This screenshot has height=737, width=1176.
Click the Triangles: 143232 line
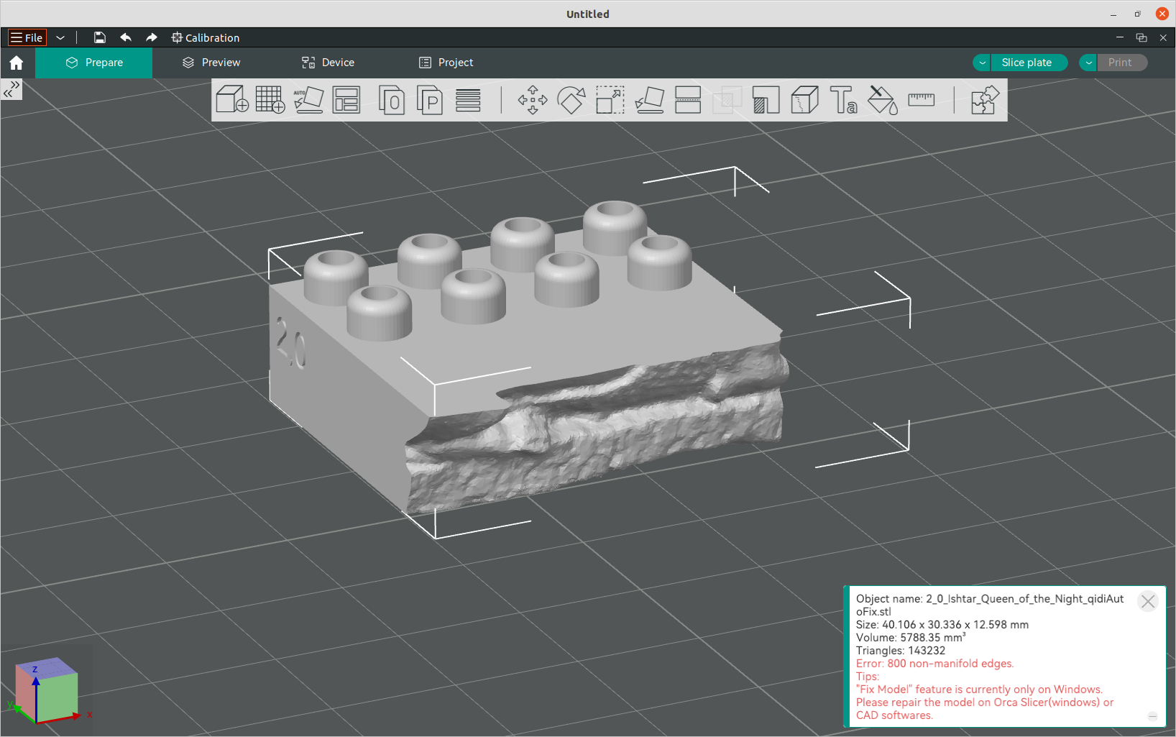click(901, 651)
